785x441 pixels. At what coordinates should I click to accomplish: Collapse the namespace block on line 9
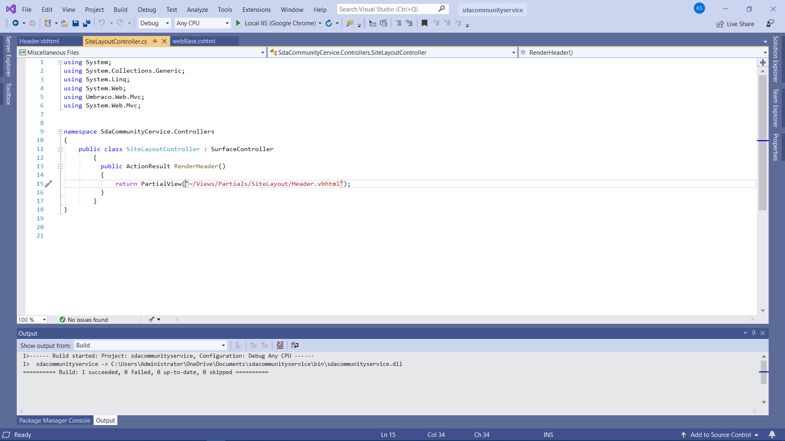60,131
